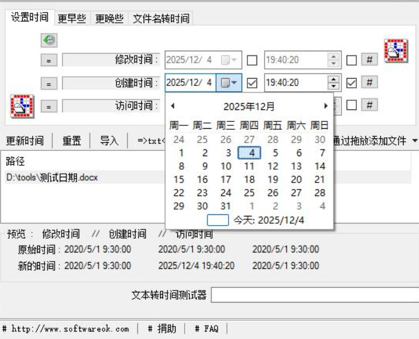Enable the 修改时间 time checkbox

point(351,60)
